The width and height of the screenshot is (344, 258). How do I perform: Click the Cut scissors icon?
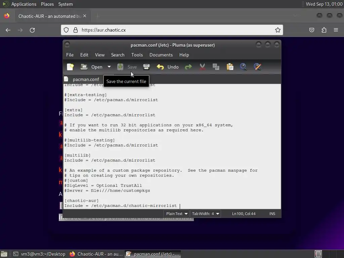[x=202, y=67]
